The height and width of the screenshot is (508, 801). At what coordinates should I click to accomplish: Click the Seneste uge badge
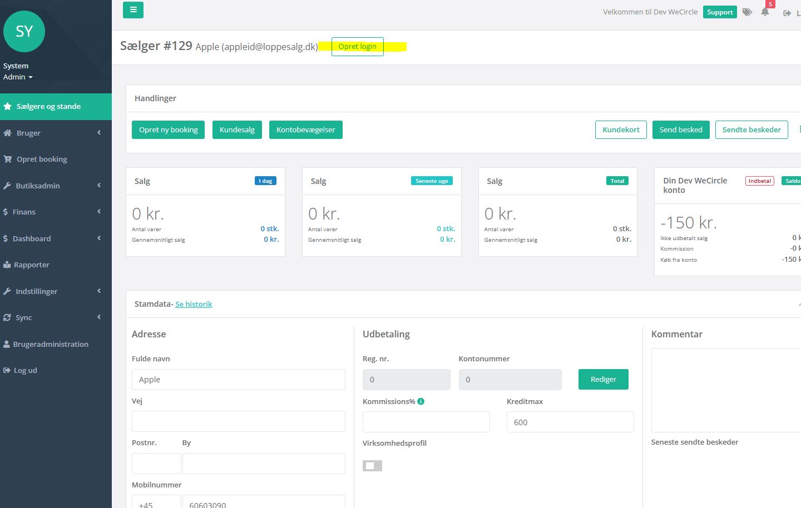(432, 181)
